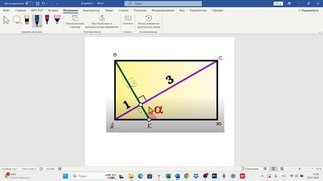Image resolution: width=323 pixels, height=181 pixels.
Task: Open the spelling check status icon
Action: click(41, 169)
